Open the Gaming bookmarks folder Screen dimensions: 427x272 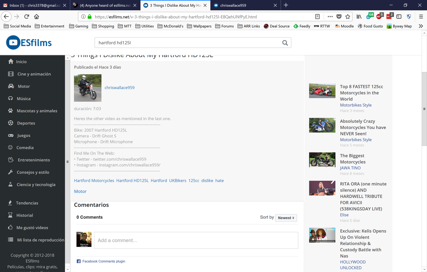pos(78,26)
